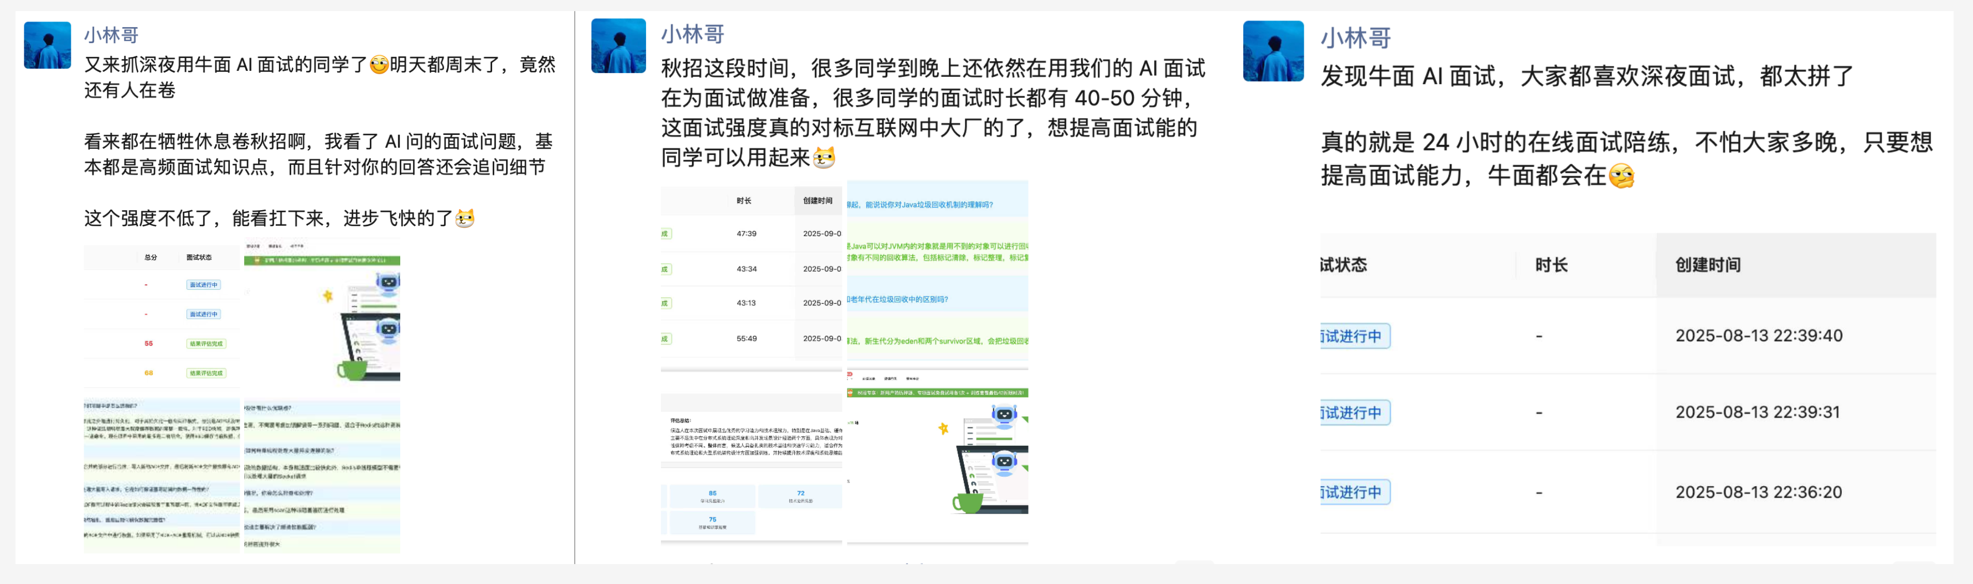
Task: Select timestamp 2025-08-13 22:39:40
Action: (1759, 336)
